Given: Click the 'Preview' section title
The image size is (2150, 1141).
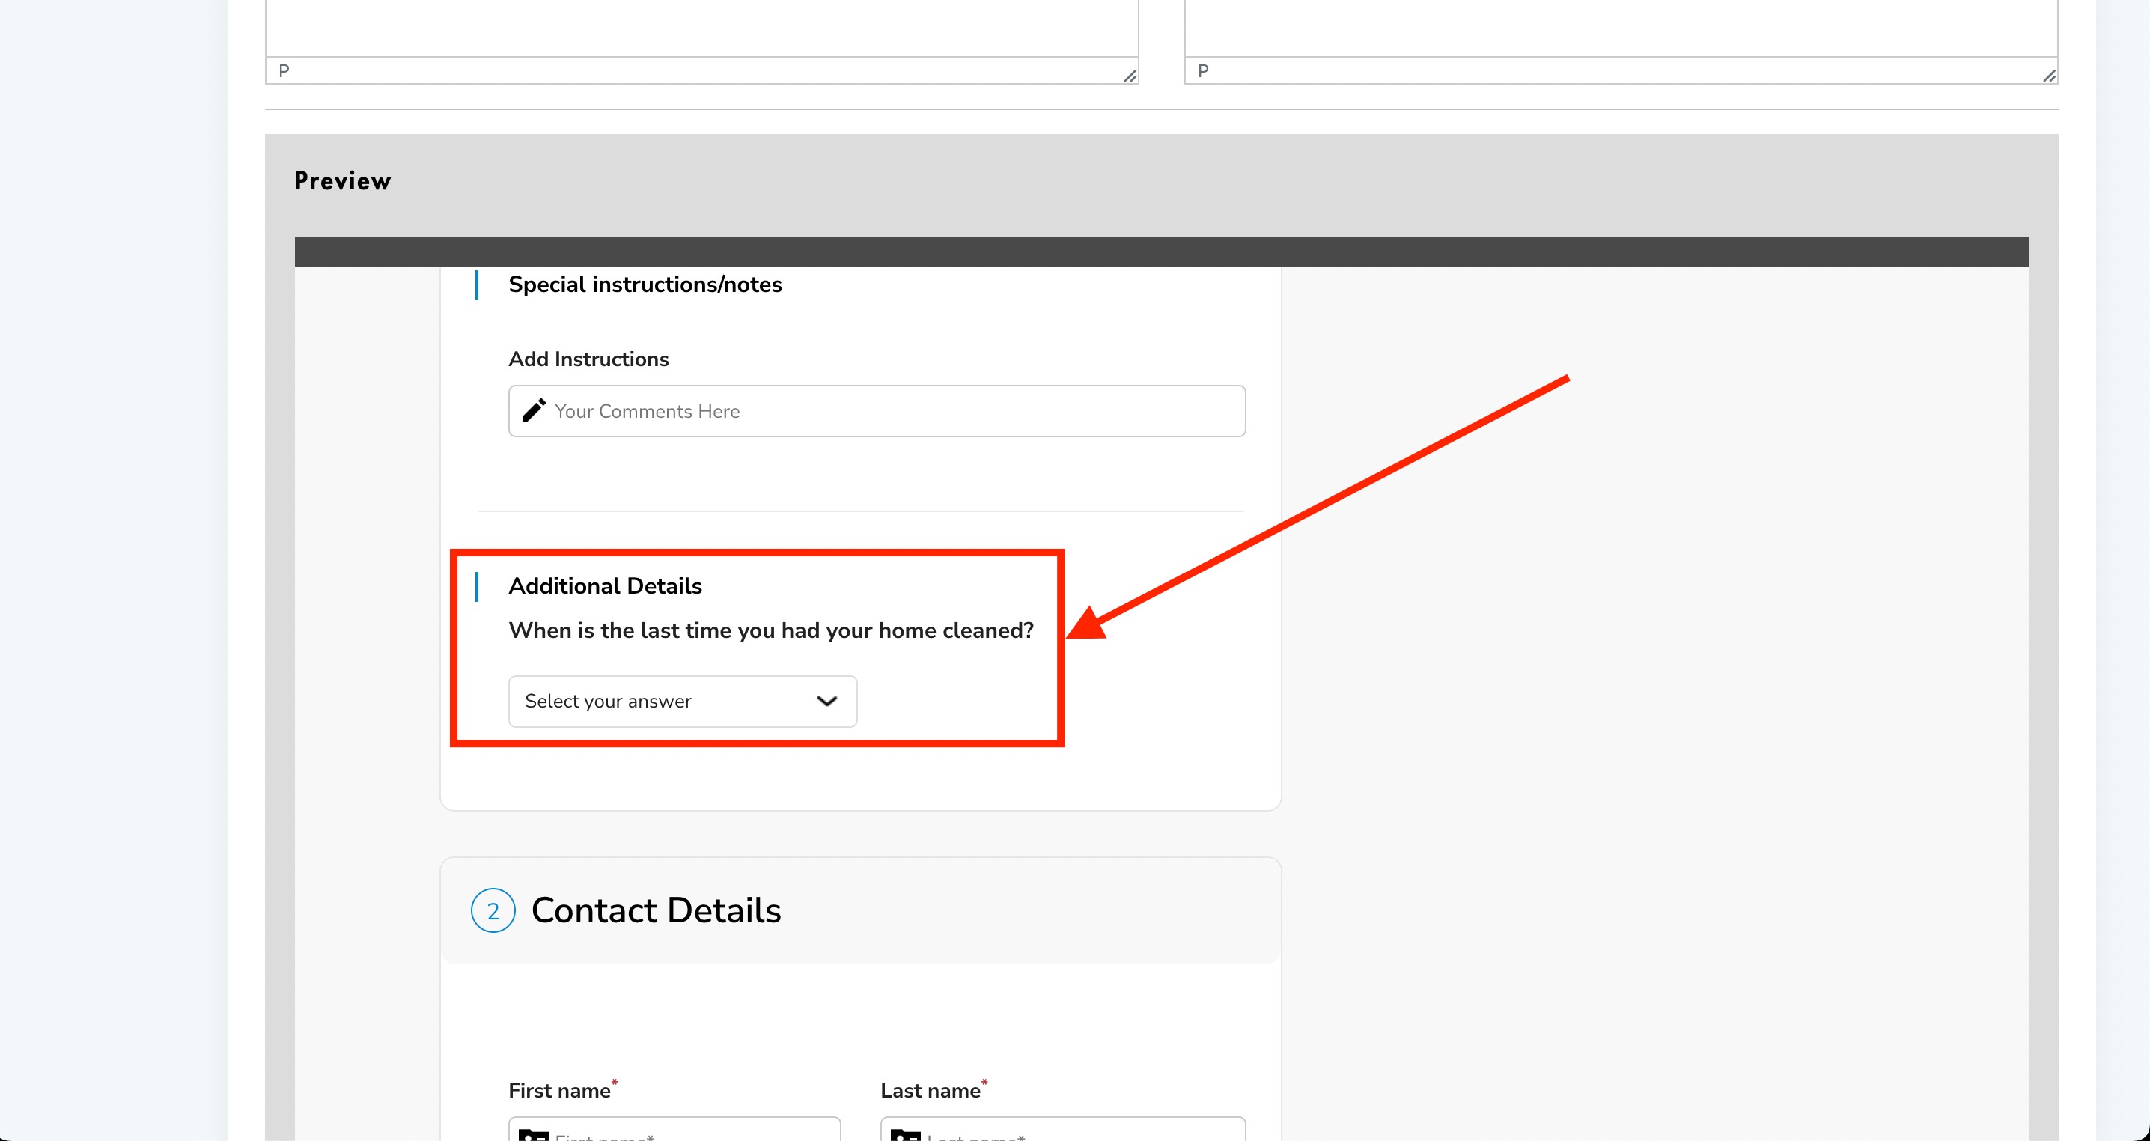Looking at the screenshot, I should [343, 181].
